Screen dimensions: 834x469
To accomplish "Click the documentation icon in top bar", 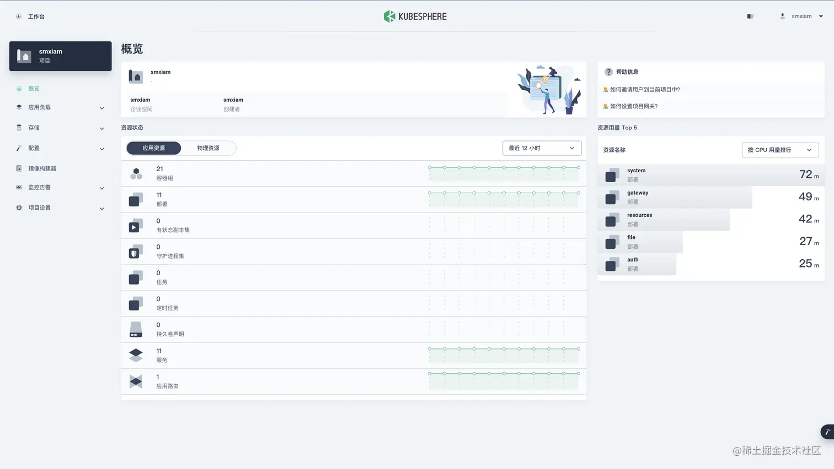I will click(x=750, y=17).
